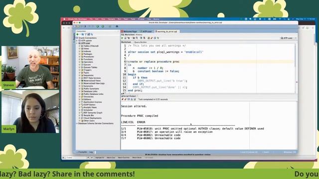Click the print icon in Script Output toolbar
319x179 pixels.
coord(132,99)
